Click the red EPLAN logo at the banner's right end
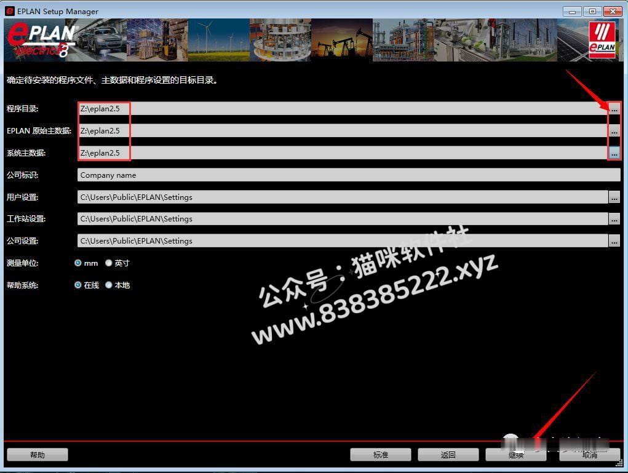 click(602, 39)
